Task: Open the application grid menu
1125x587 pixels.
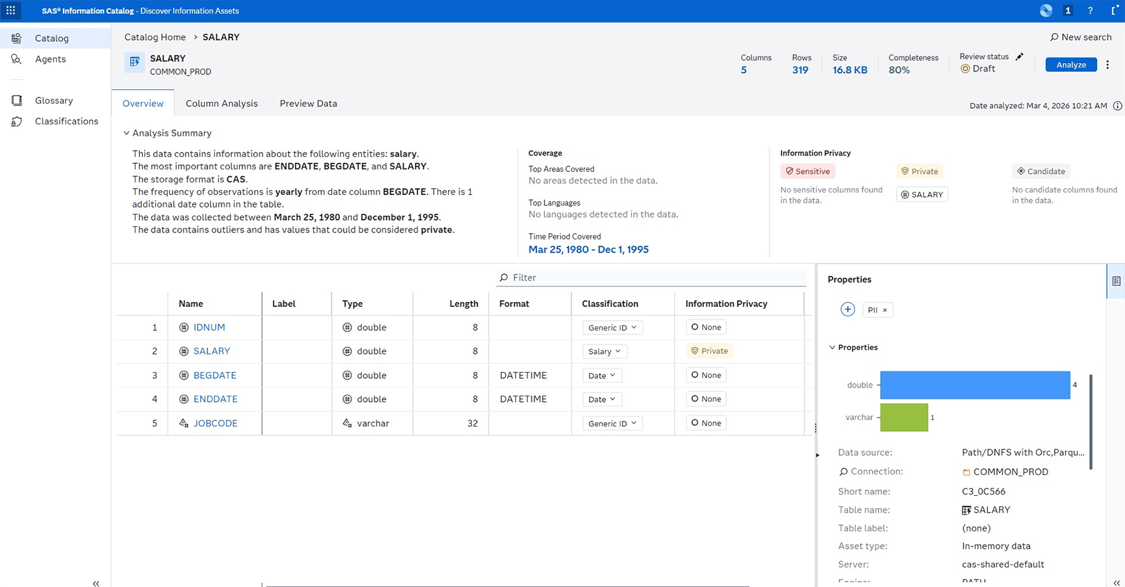Action: coord(11,11)
